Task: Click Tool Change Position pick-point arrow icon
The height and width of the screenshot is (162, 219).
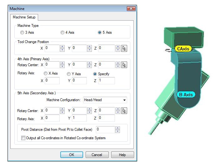Action: [x=124, y=48]
